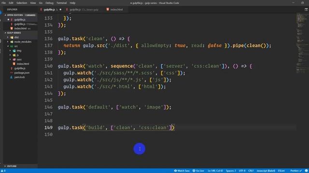This screenshot has width=309, height=173.
Task: Click the HTML icon beside index.html in src
Action: pyautogui.click(x=14, y=64)
